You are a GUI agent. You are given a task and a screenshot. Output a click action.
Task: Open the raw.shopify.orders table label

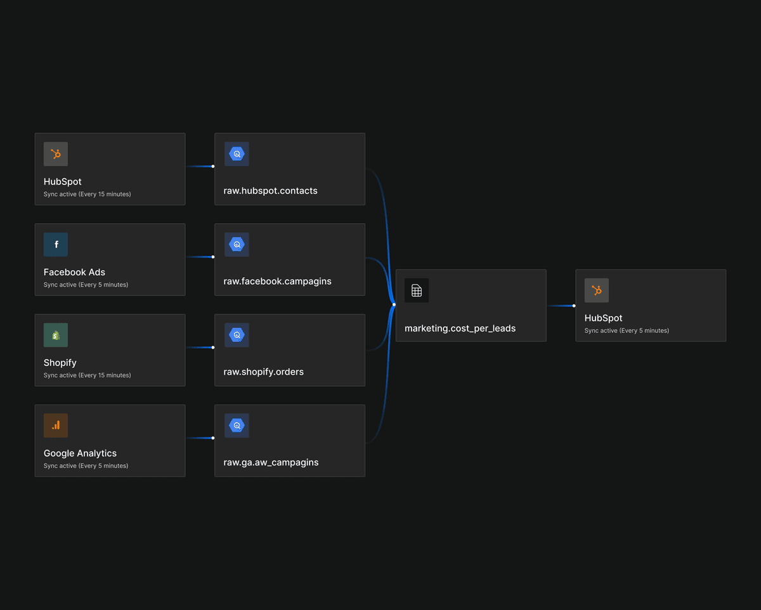(263, 372)
